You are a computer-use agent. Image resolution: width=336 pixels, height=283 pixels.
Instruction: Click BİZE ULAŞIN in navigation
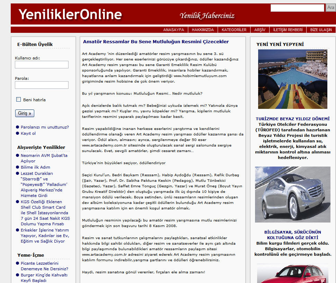(x=321, y=30)
